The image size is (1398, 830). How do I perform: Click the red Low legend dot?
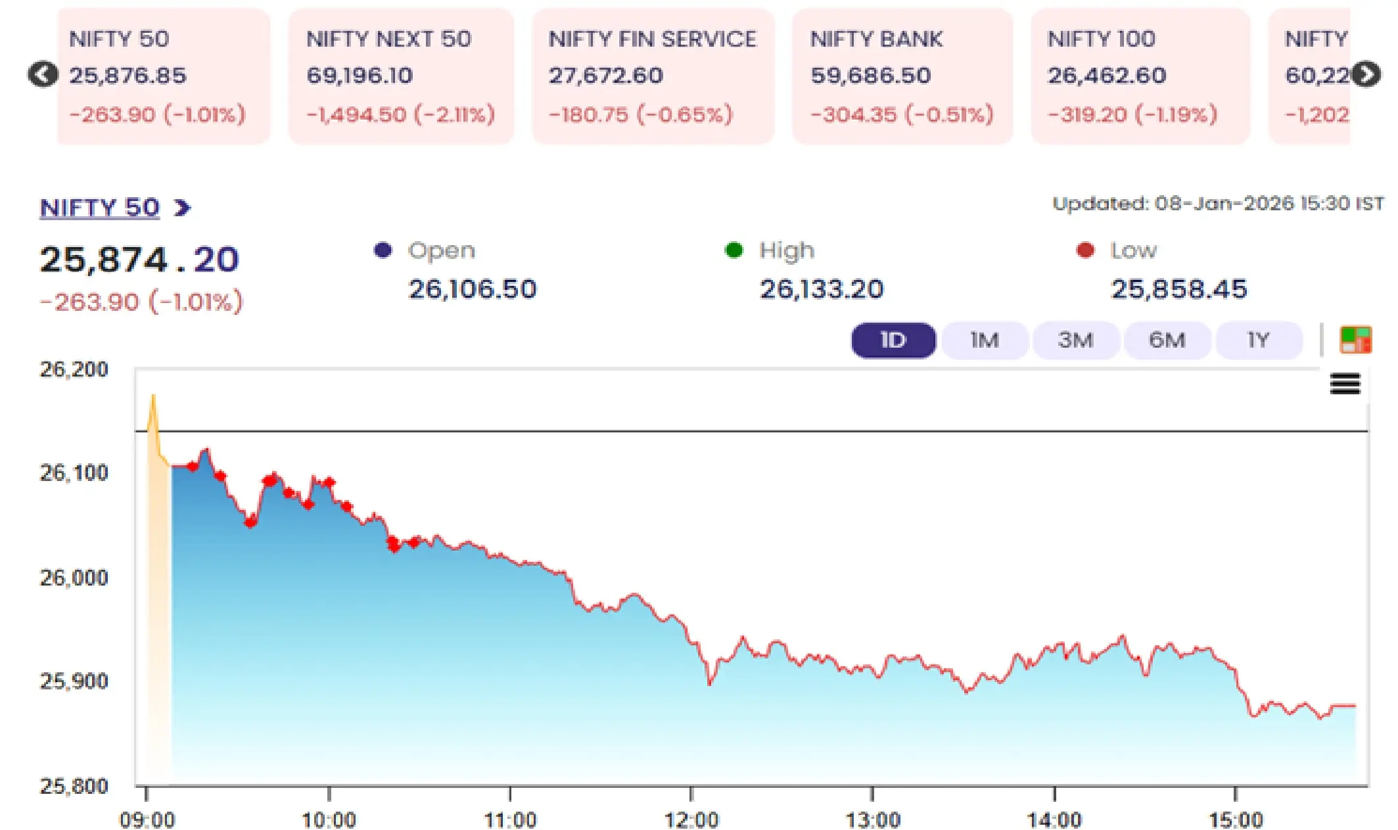[1085, 250]
